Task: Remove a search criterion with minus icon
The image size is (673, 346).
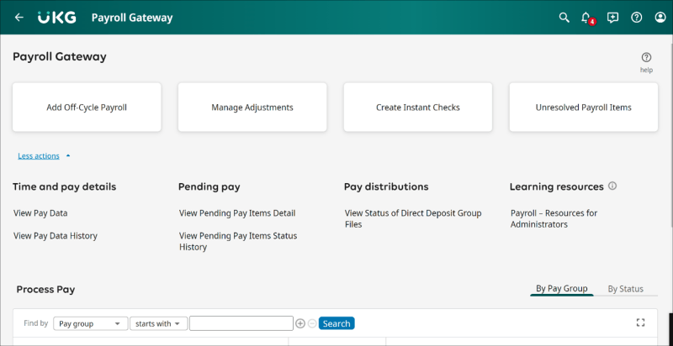Action: [312, 323]
